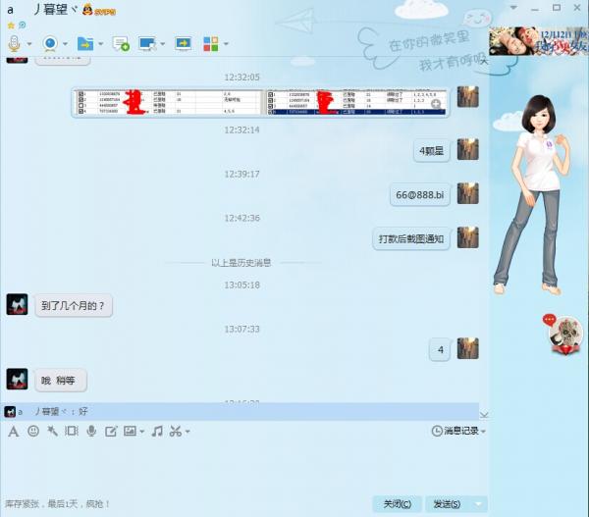Send a file using the folder icon
The height and width of the screenshot is (517, 589).
[x=85, y=43]
